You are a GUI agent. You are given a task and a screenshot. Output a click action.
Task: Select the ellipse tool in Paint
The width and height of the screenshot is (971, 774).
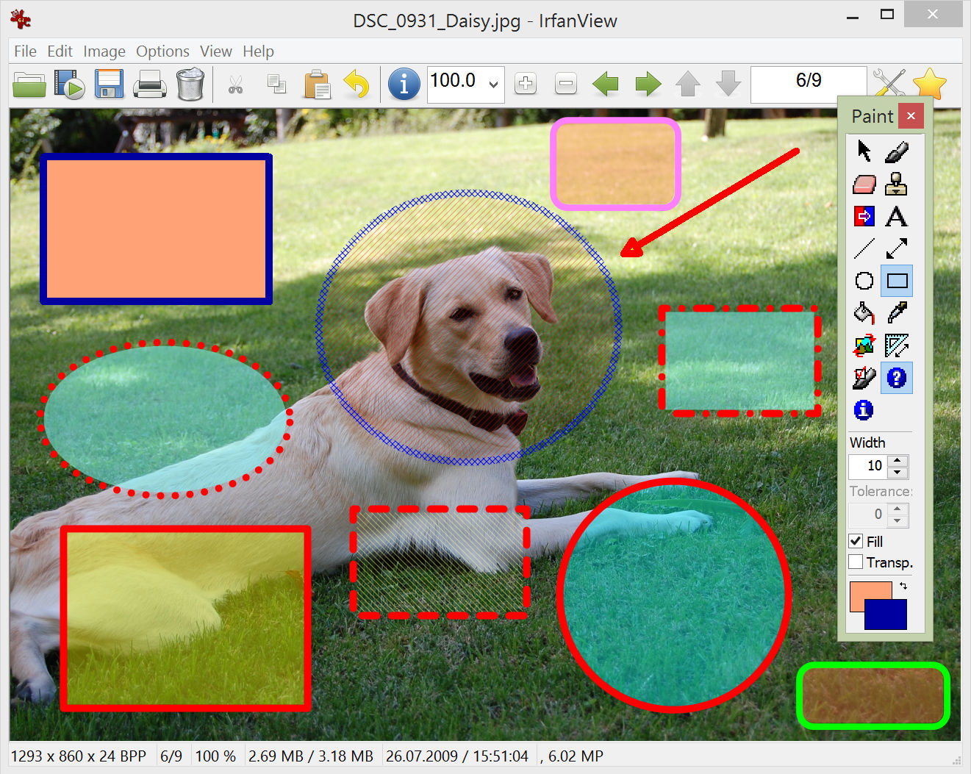point(864,281)
